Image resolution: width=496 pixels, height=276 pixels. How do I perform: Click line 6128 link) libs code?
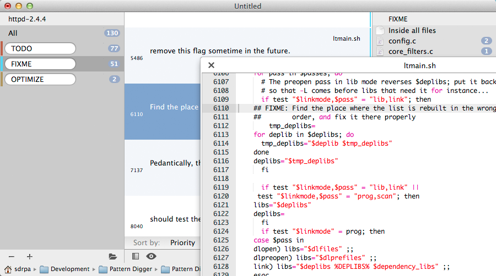click(352, 267)
